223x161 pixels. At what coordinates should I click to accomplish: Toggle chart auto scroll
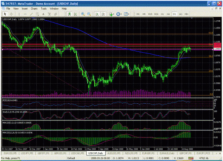(x=97, y=14)
